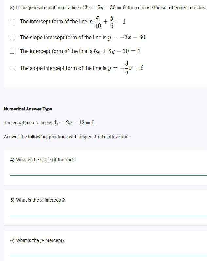Viewport: 207px width, 261px height.
Task: Click the formula y = −3x − 30
Action: pos(126,37)
